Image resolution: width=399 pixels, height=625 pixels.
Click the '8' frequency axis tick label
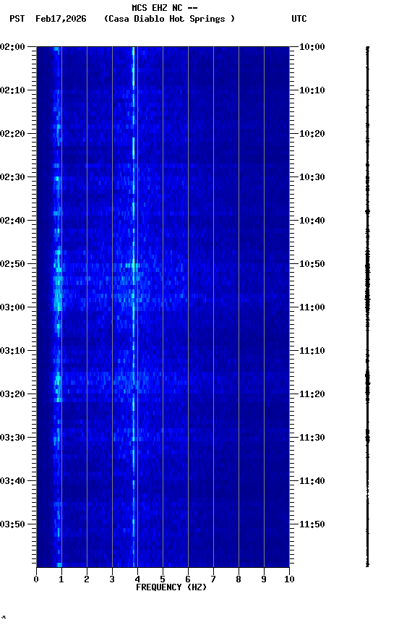pyautogui.click(x=239, y=579)
